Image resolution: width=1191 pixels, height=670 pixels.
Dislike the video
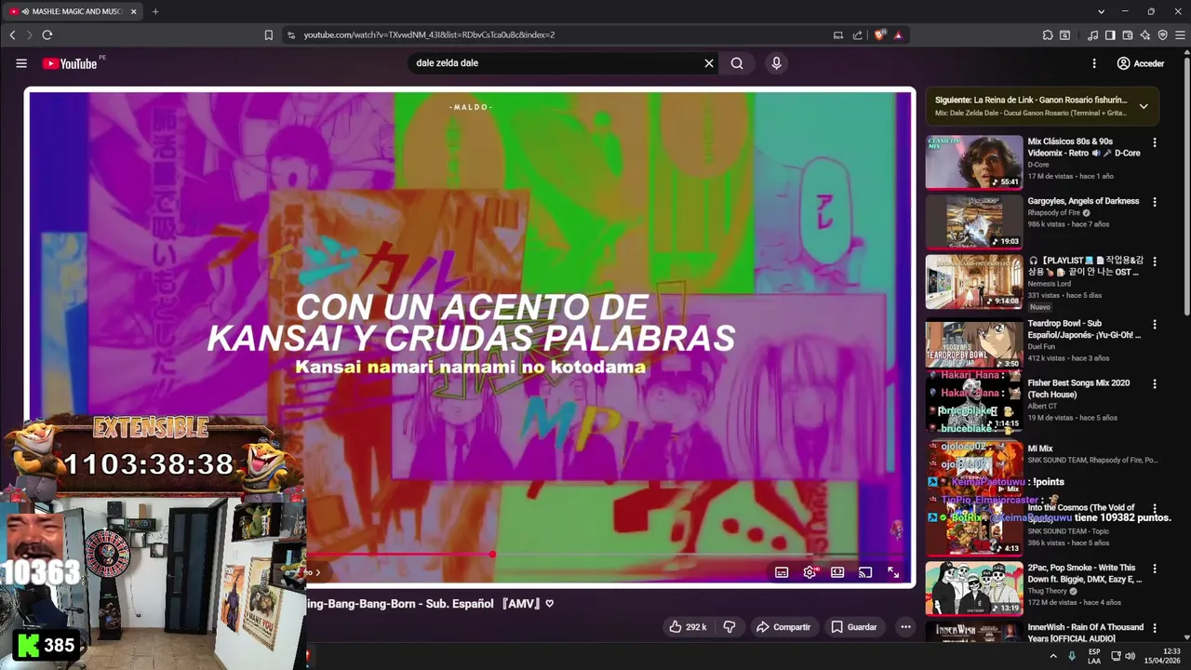[729, 627]
